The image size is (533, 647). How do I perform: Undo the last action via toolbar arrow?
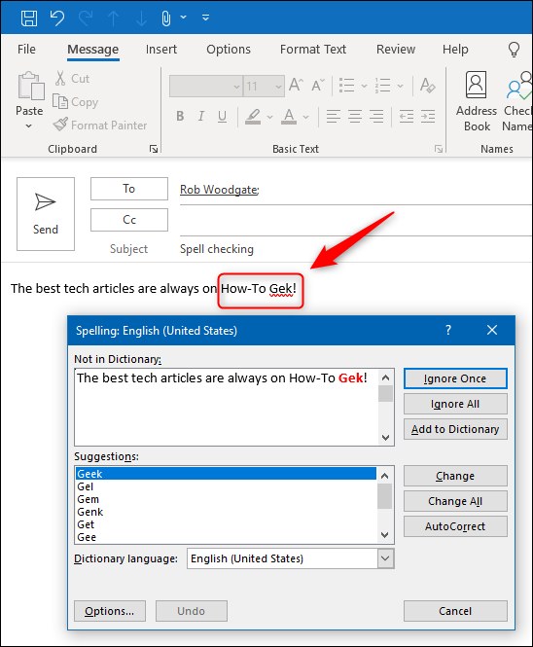(x=57, y=18)
